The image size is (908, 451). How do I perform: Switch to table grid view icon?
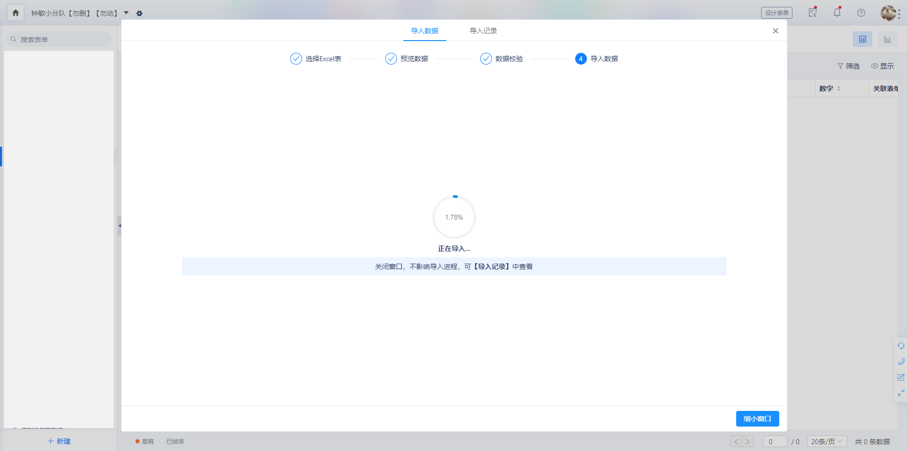tap(862, 39)
